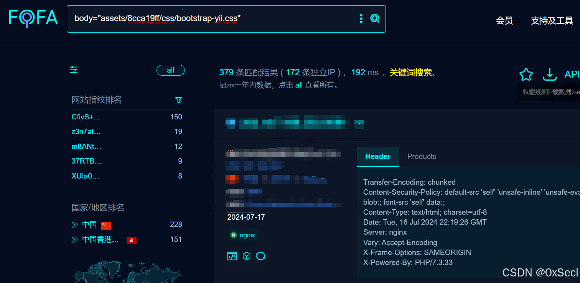
Task: Open the API link
Action: pyautogui.click(x=572, y=74)
